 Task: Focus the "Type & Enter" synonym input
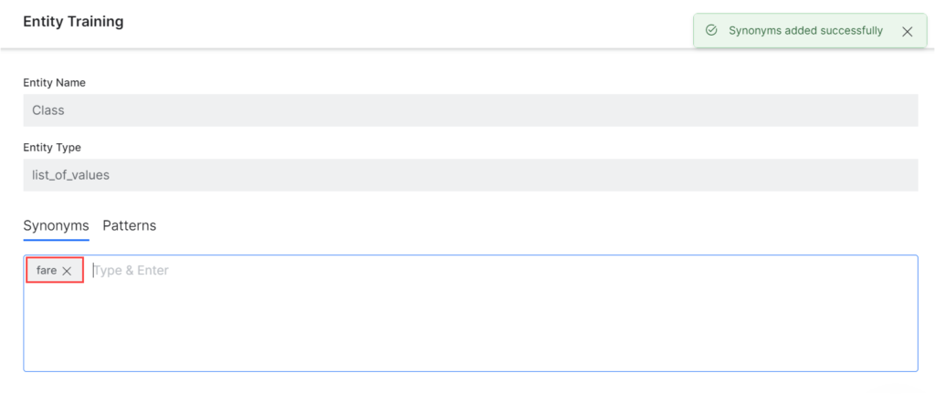(274, 271)
